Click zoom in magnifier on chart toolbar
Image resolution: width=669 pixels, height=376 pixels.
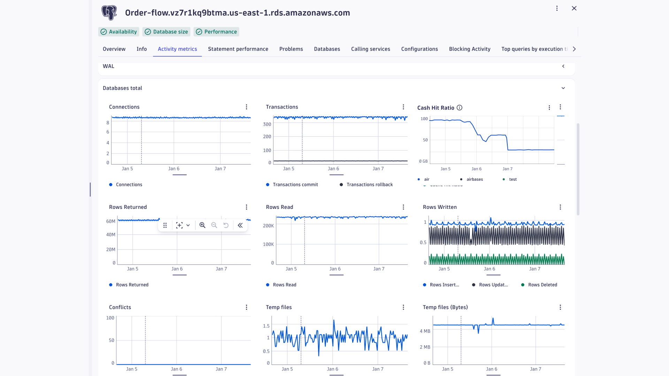(x=202, y=225)
